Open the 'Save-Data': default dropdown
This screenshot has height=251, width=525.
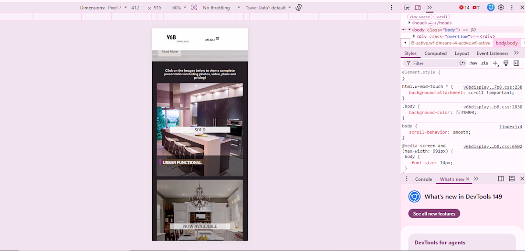point(268,7)
